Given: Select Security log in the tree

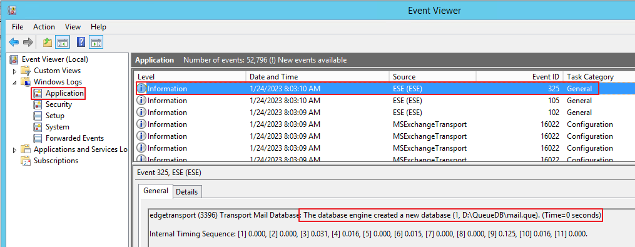Looking at the screenshot, I should coord(58,104).
